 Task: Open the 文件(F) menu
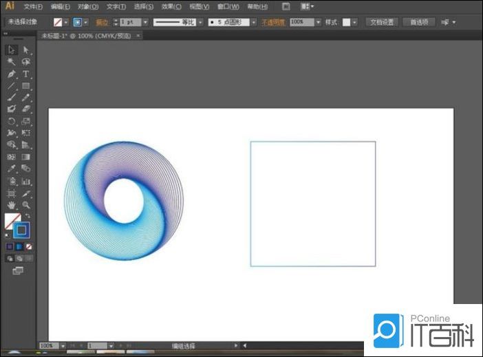tap(33, 6)
